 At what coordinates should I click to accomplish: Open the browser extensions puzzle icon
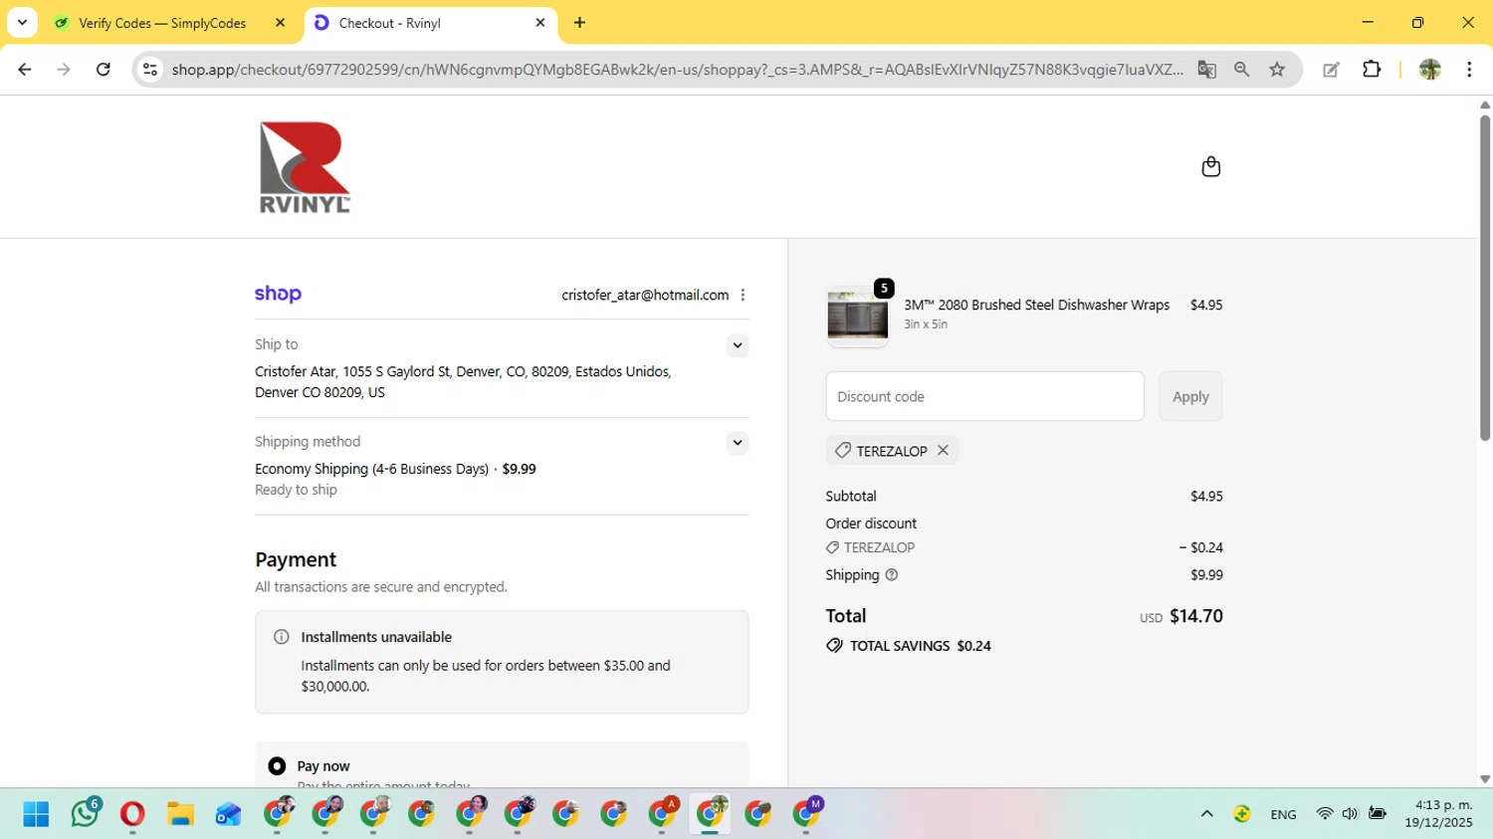point(1372,70)
